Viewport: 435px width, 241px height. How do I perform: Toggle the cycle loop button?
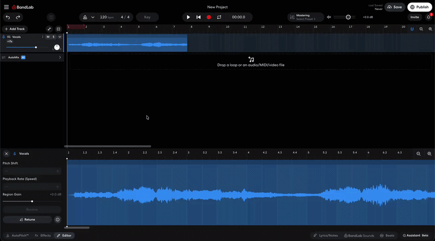pos(219,17)
